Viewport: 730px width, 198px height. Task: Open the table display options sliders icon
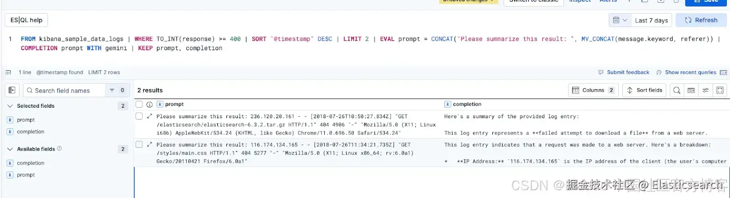(x=705, y=90)
